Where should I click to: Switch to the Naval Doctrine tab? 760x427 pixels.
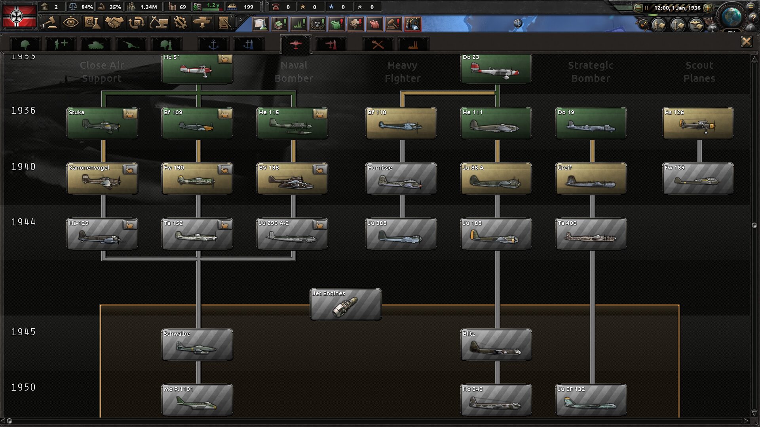click(249, 44)
